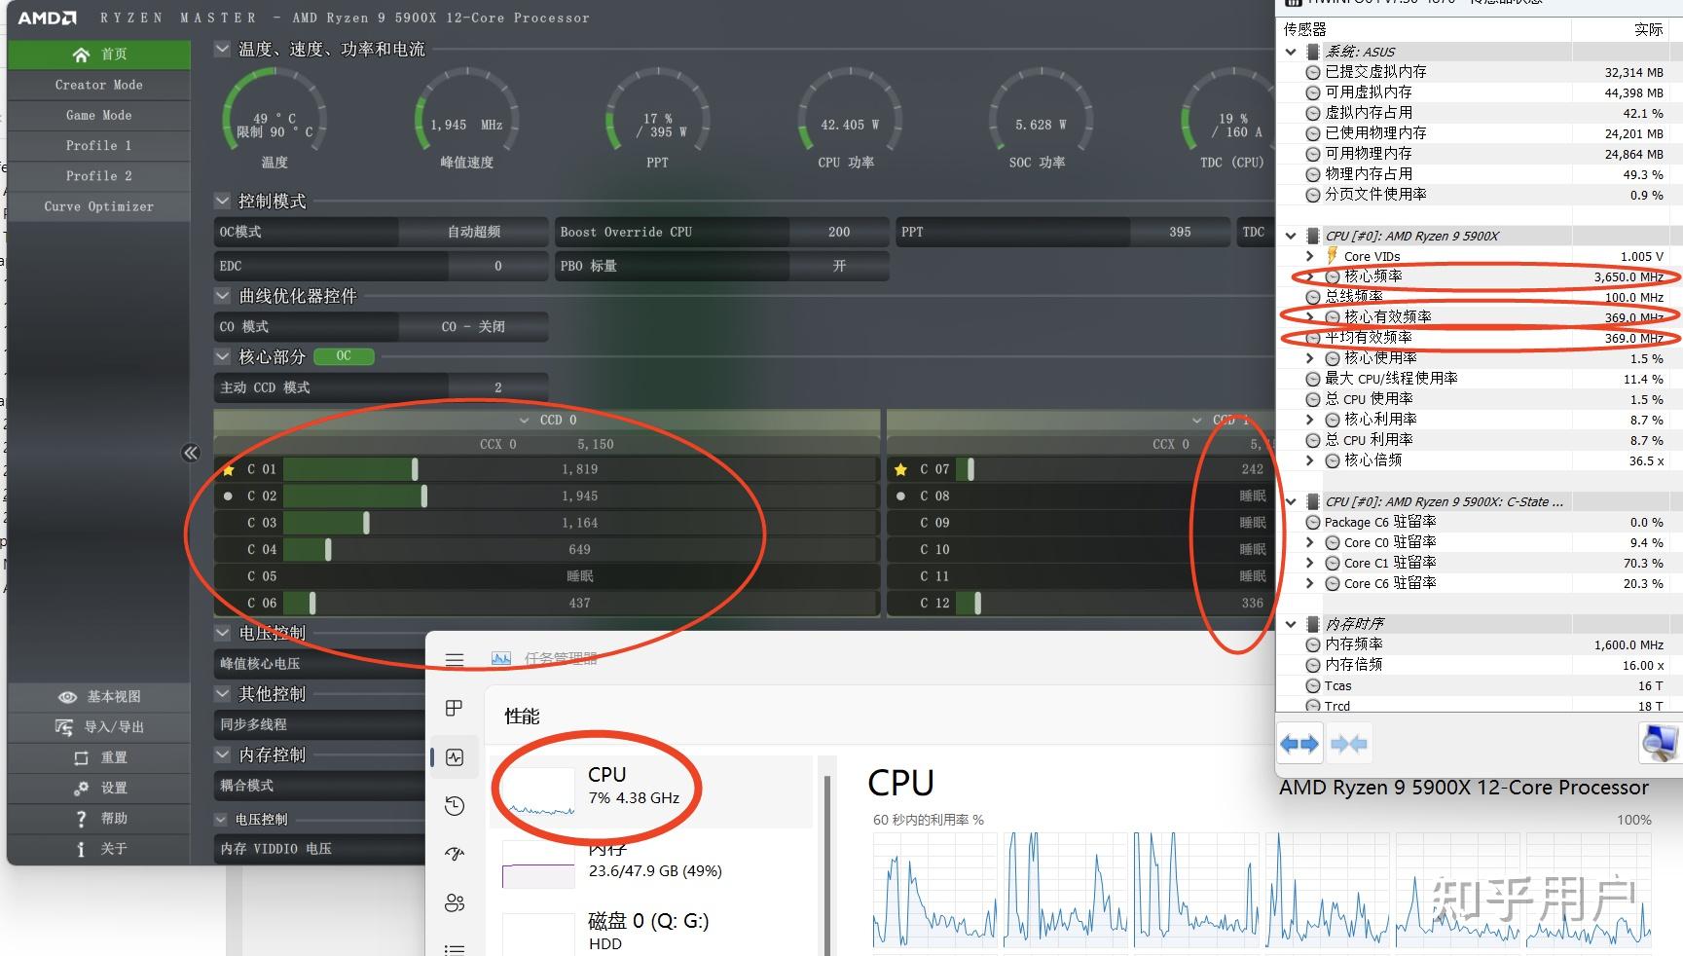Viewport: 1683px width, 956px height.
Task: Click the info icon beside 关于
Action: pos(81,849)
